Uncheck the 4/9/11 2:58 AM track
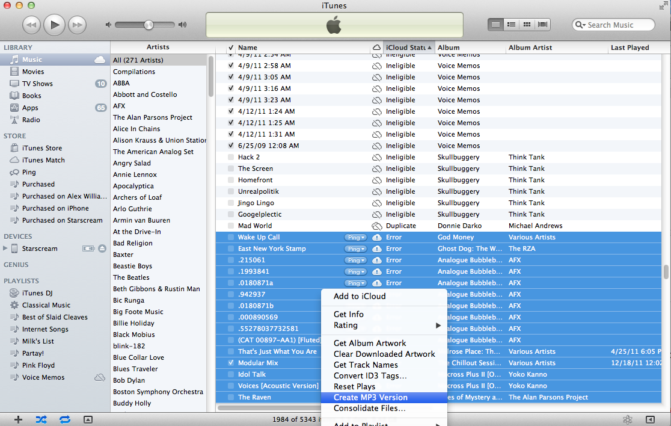The width and height of the screenshot is (671, 426). coord(231,66)
